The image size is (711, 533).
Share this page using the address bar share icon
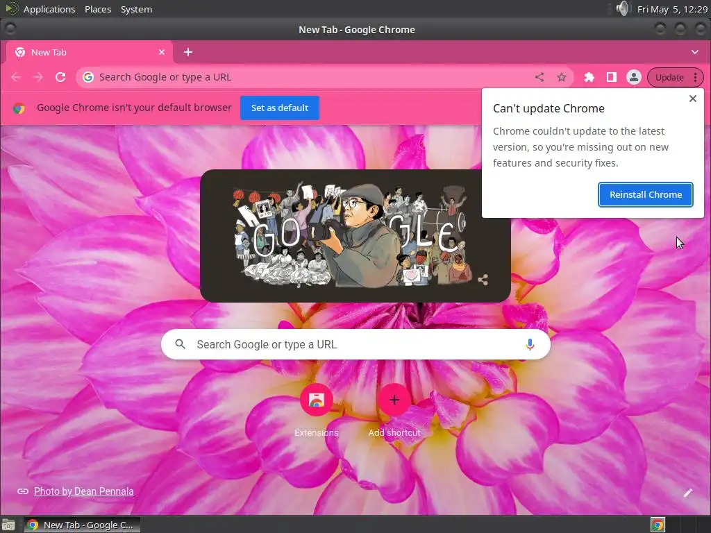tap(539, 77)
